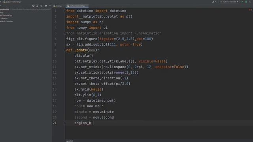The image size is (253, 142).
Task: Click 'visible=False' on line 10
Action: click(152, 62)
